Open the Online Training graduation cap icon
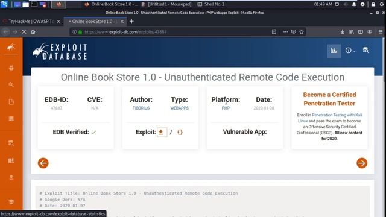This screenshot has height=217, width=386. click(x=11, y=202)
